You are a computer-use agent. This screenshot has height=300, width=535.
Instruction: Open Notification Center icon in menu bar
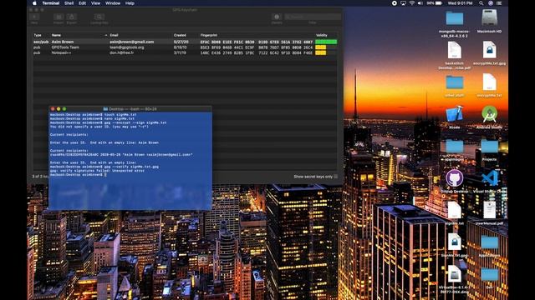click(499, 3)
